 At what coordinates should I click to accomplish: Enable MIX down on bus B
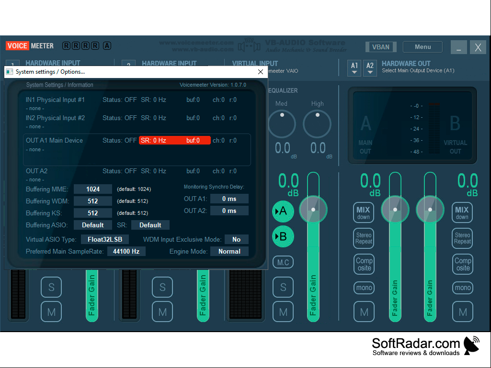point(462,213)
